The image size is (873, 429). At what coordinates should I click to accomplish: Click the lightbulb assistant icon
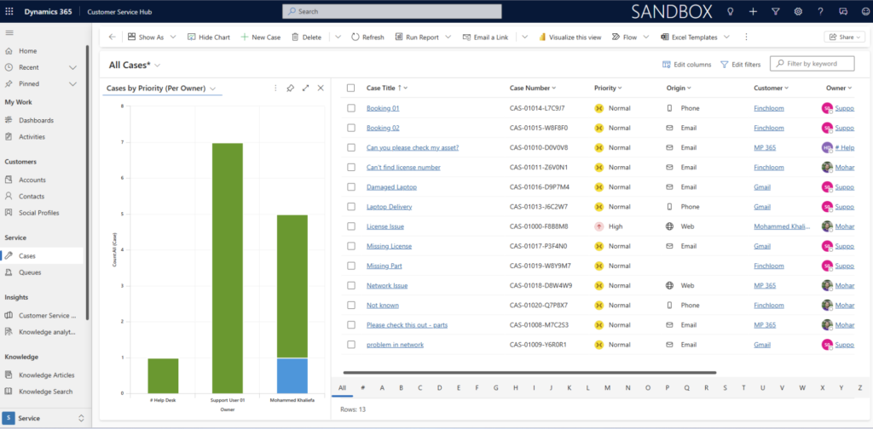[731, 12]
